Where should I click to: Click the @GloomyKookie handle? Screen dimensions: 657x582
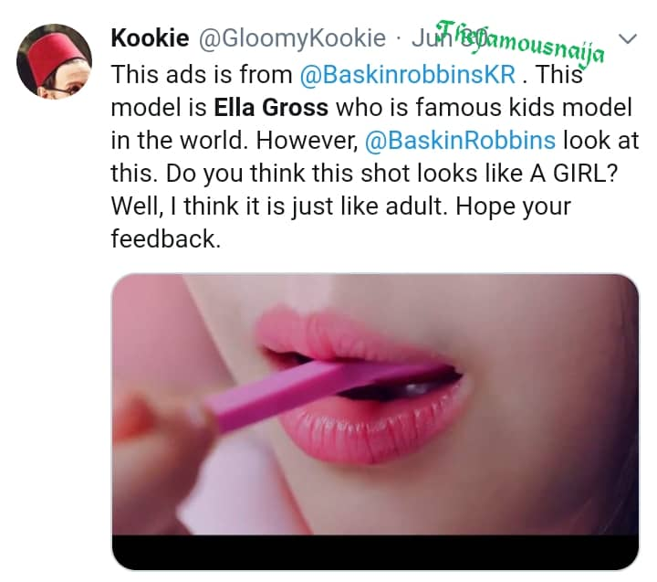click(288, 39)
